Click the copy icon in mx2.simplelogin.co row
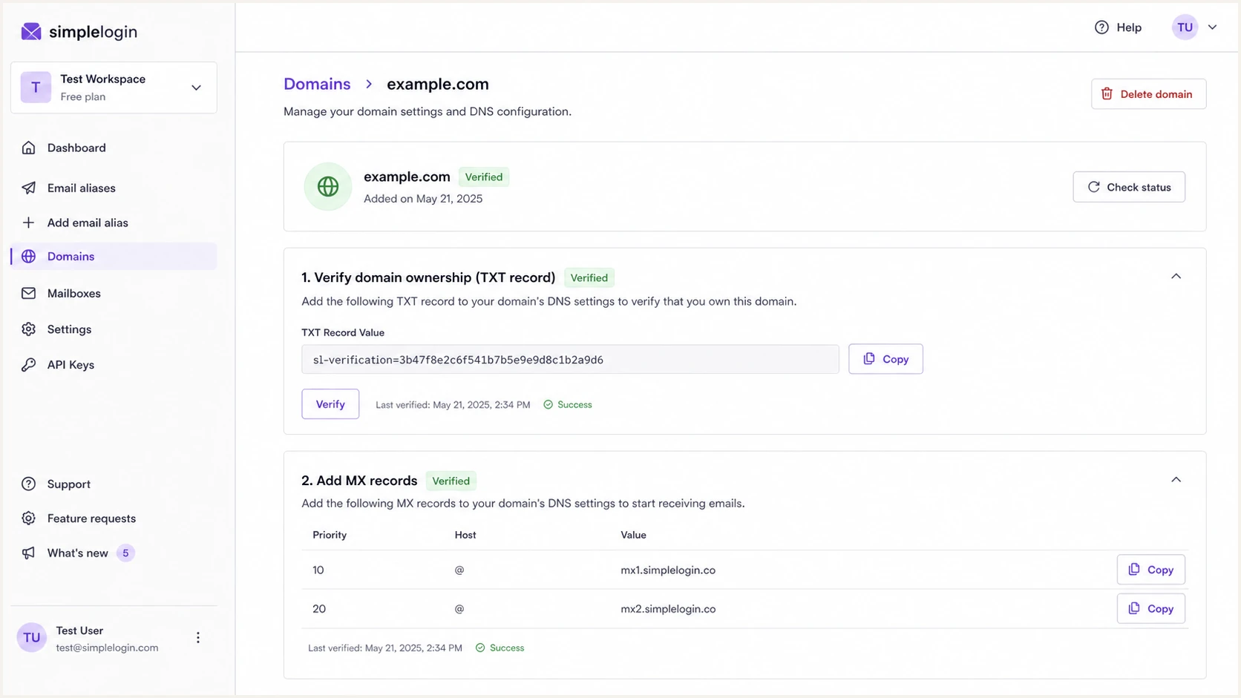 click(x=1133, y=608)
